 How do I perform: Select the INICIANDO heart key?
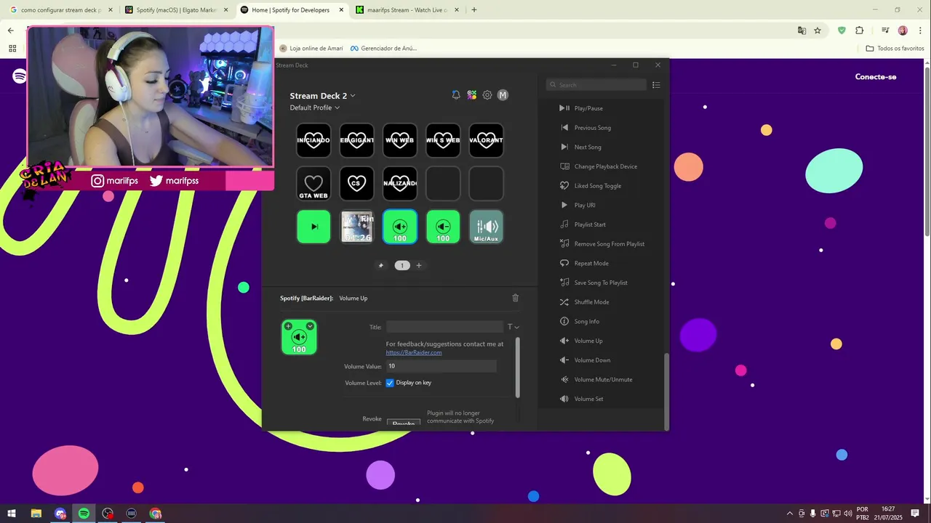pos(313,140)
